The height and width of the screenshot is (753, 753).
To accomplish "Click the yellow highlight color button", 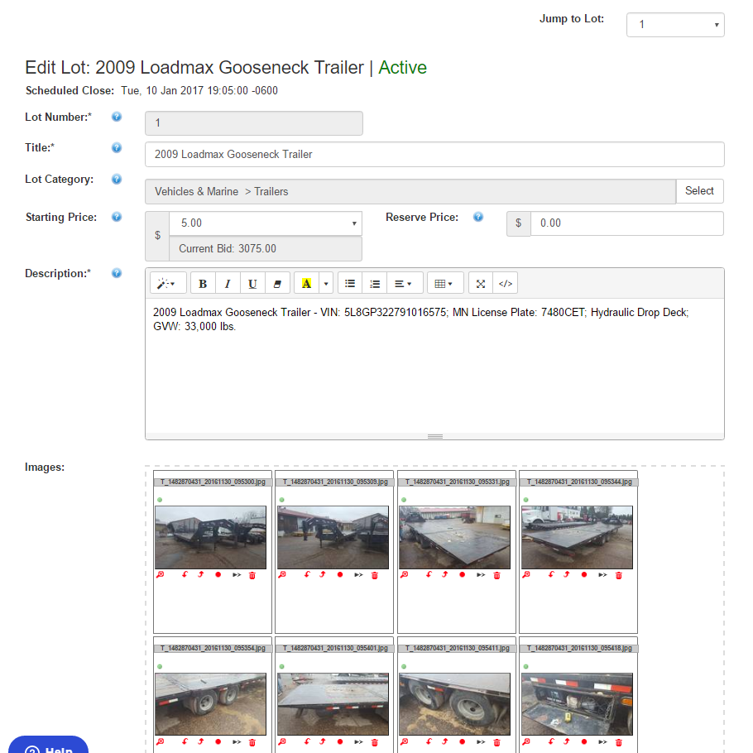I will (306, 283).
